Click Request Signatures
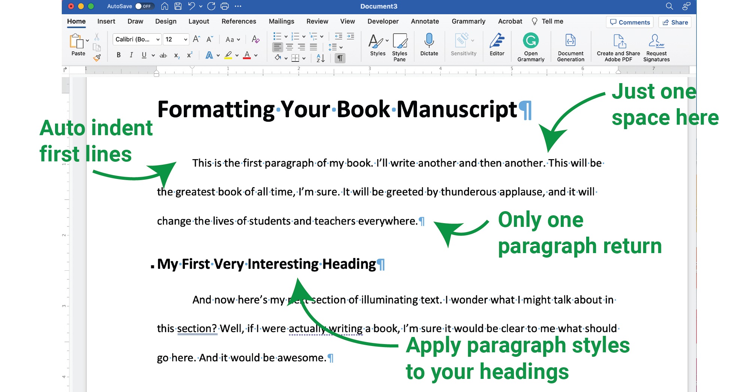 click(657, 47)
